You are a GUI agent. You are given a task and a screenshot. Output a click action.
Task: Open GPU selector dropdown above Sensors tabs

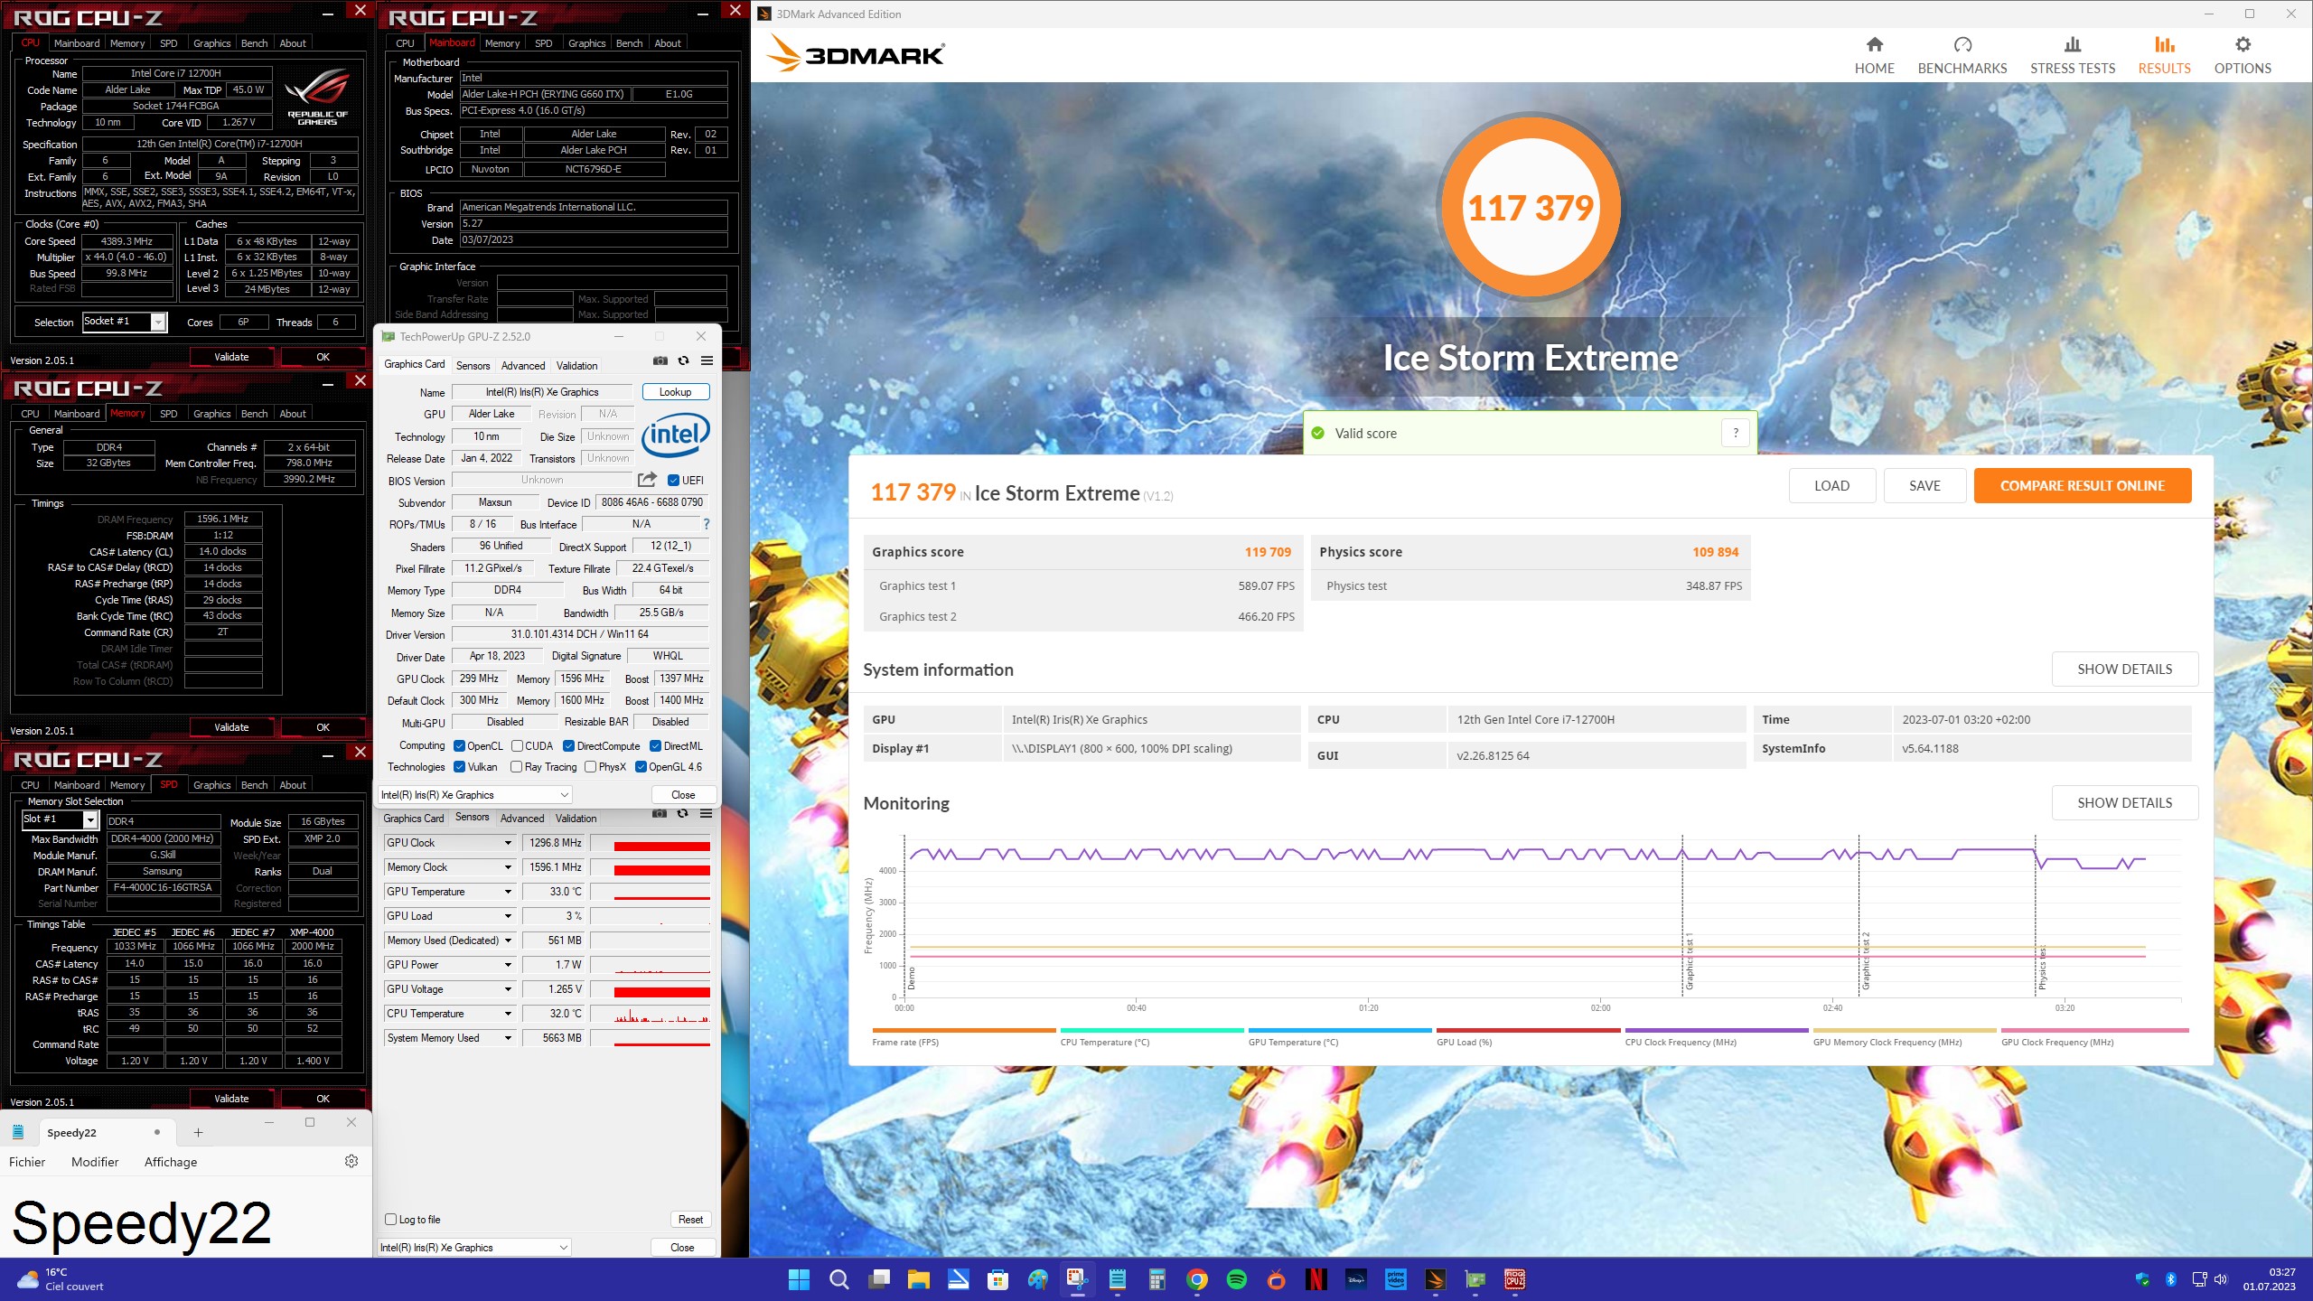coord(475,795)
